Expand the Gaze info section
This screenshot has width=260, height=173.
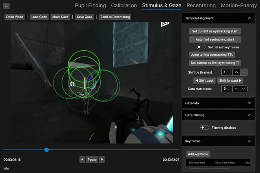[x=249, y=103]
